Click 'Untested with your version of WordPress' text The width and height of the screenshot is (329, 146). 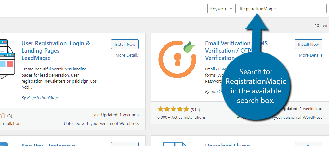pyautogui.click(x=101, y=123)
